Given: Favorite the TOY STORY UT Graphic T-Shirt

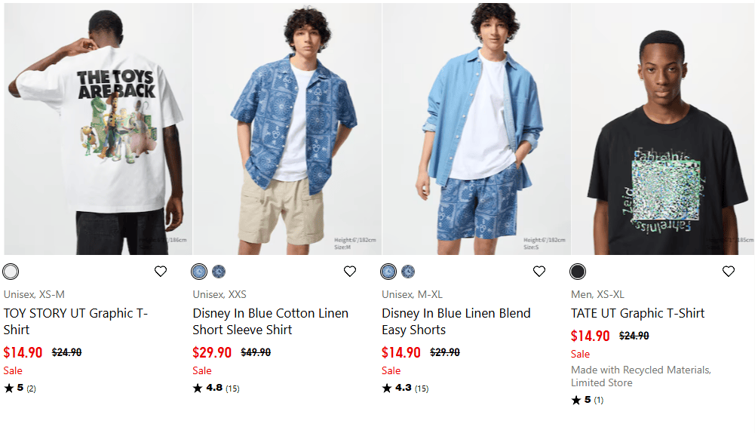Looking at the screenshot, I should [161, 272].
